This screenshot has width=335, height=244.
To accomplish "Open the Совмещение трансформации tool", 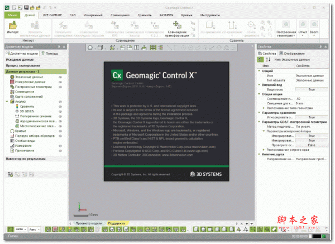I will tap(177, 29).
